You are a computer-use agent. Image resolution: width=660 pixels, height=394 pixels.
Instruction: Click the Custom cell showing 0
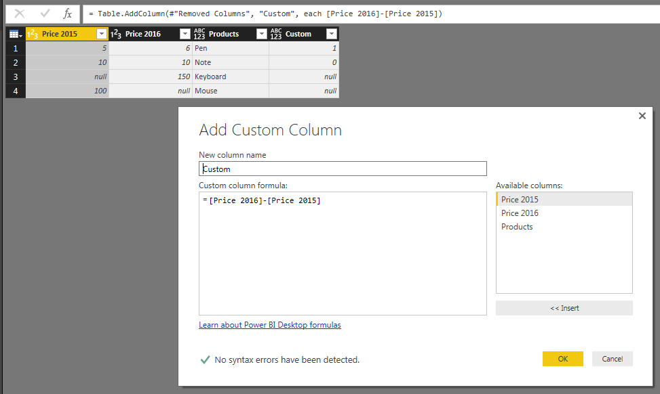coord(304,62)
